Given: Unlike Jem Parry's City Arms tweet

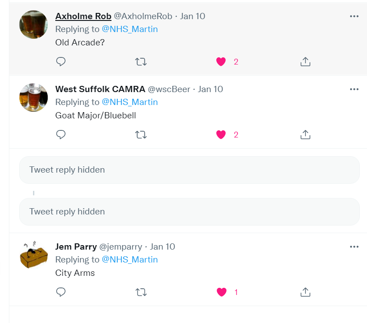Looking at the screenshot, I should [221, 292].
